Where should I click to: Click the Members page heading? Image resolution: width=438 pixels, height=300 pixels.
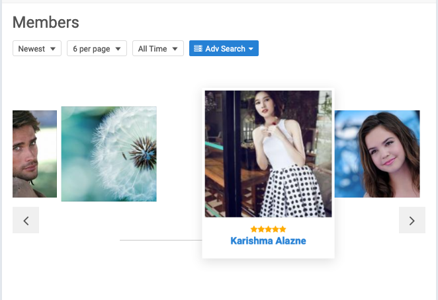[46, 22]
